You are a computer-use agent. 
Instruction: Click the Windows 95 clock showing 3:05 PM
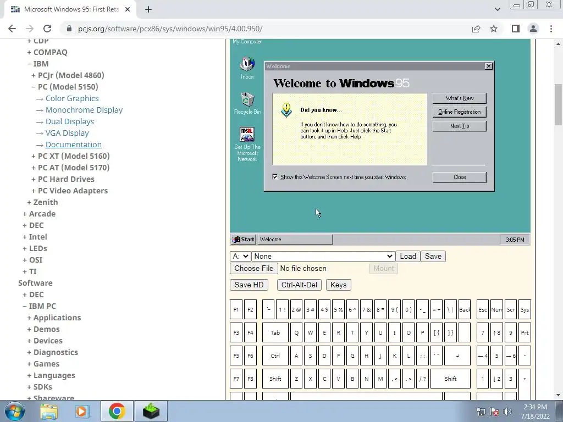pyautogui.click(x=515, y=240)
